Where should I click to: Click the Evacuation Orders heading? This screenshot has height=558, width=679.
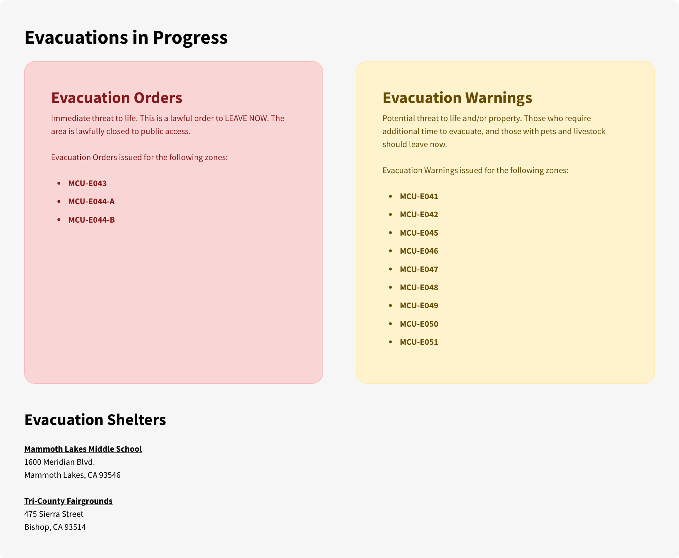(x=117, y=98)
